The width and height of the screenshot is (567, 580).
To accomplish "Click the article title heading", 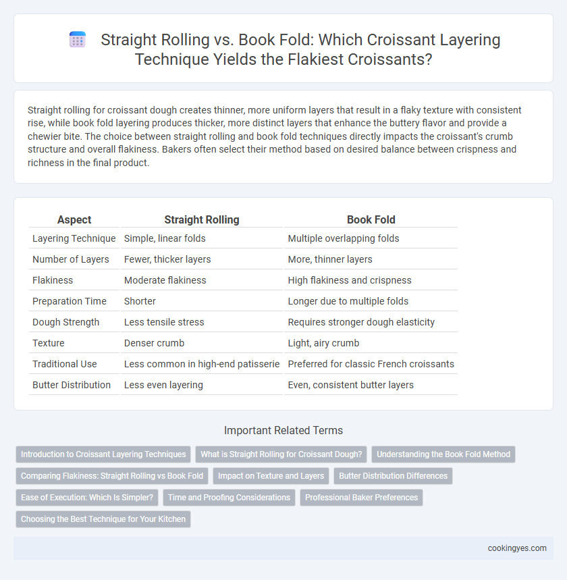I will coord(300,49).
